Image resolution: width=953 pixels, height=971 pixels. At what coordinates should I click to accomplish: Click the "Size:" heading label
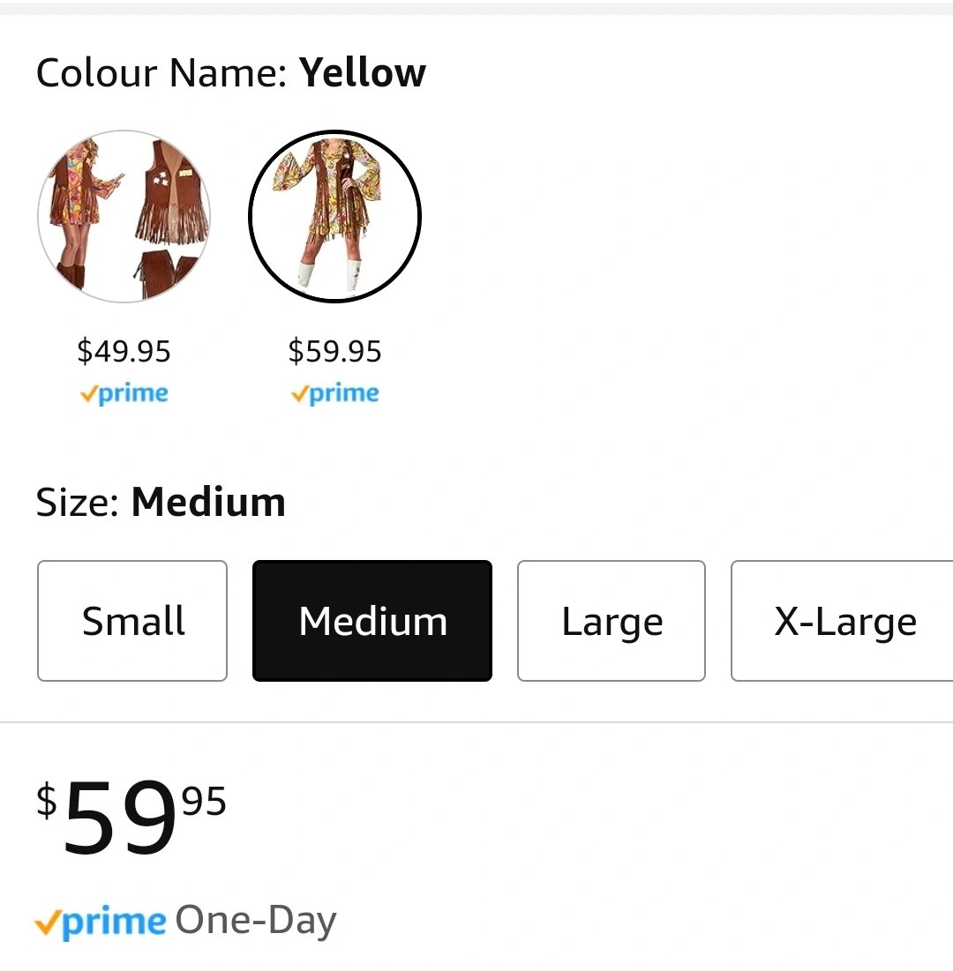[x=77, y=503]
